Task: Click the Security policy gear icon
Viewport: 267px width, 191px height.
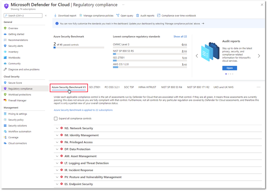Action: point(5,120)
